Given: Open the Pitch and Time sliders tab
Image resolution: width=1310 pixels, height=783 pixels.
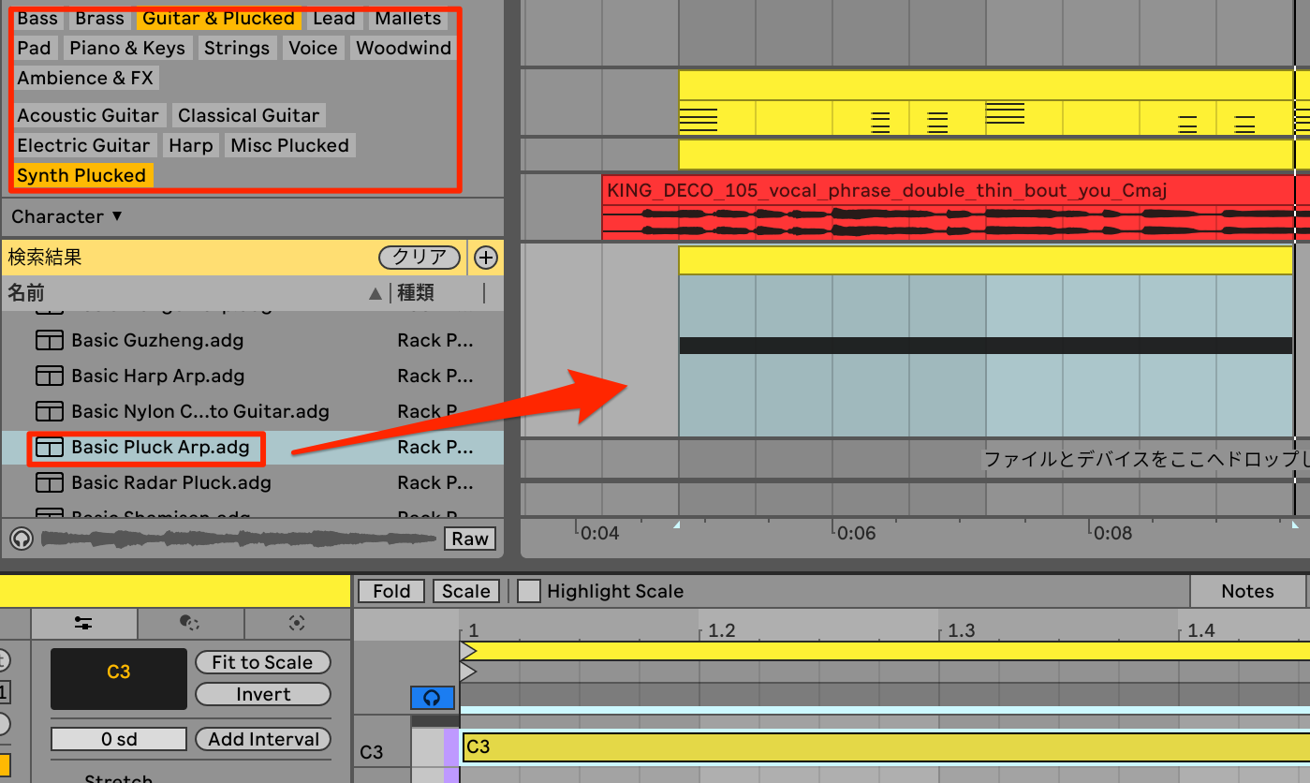Looking at the screenshot, I should click(x=83, y=623).
